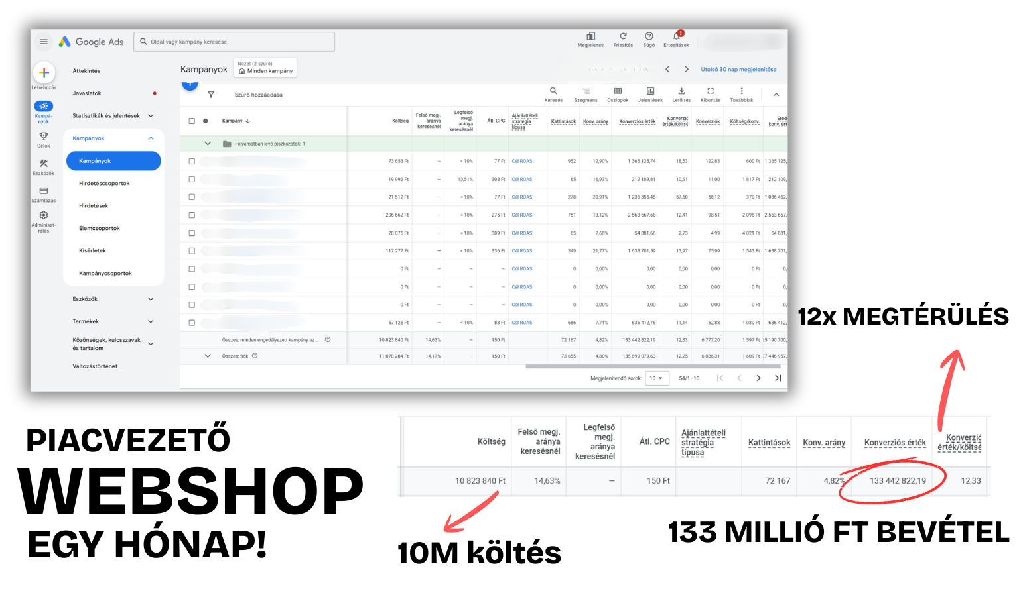Open the Célok trophy icon
Screen dimensions: 1019x603
click(44, 136)
